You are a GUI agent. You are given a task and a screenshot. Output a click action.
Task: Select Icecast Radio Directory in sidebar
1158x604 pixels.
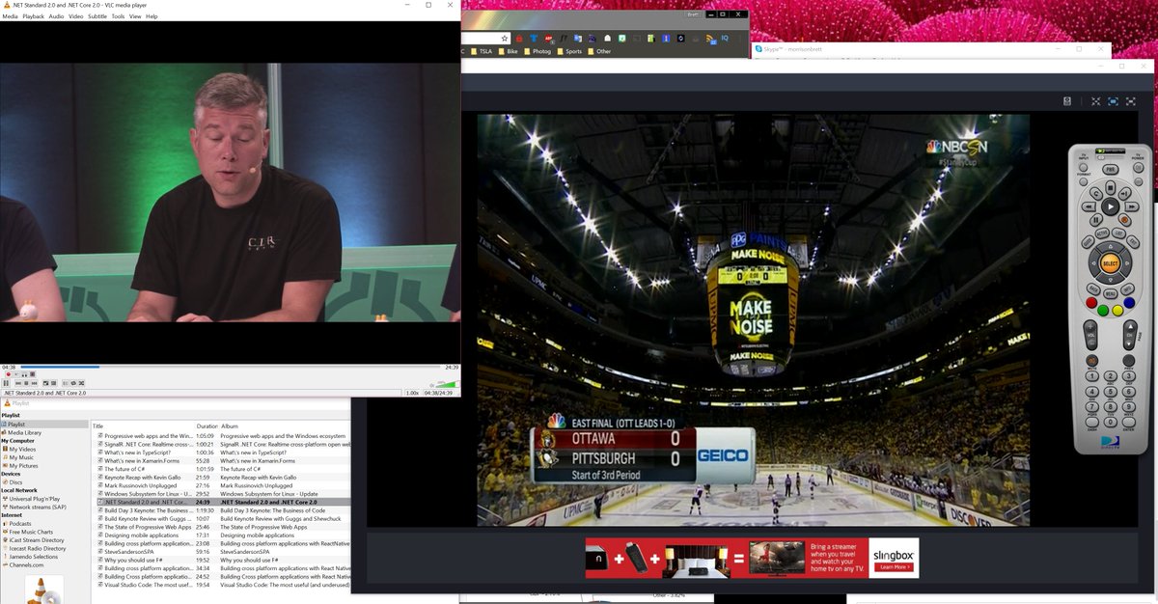point(37,548)
